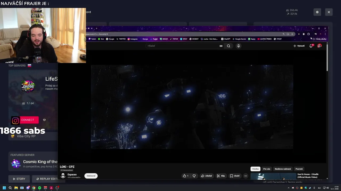
Task: Open the Espaceo channel name
Action: (x=72, y=175)
